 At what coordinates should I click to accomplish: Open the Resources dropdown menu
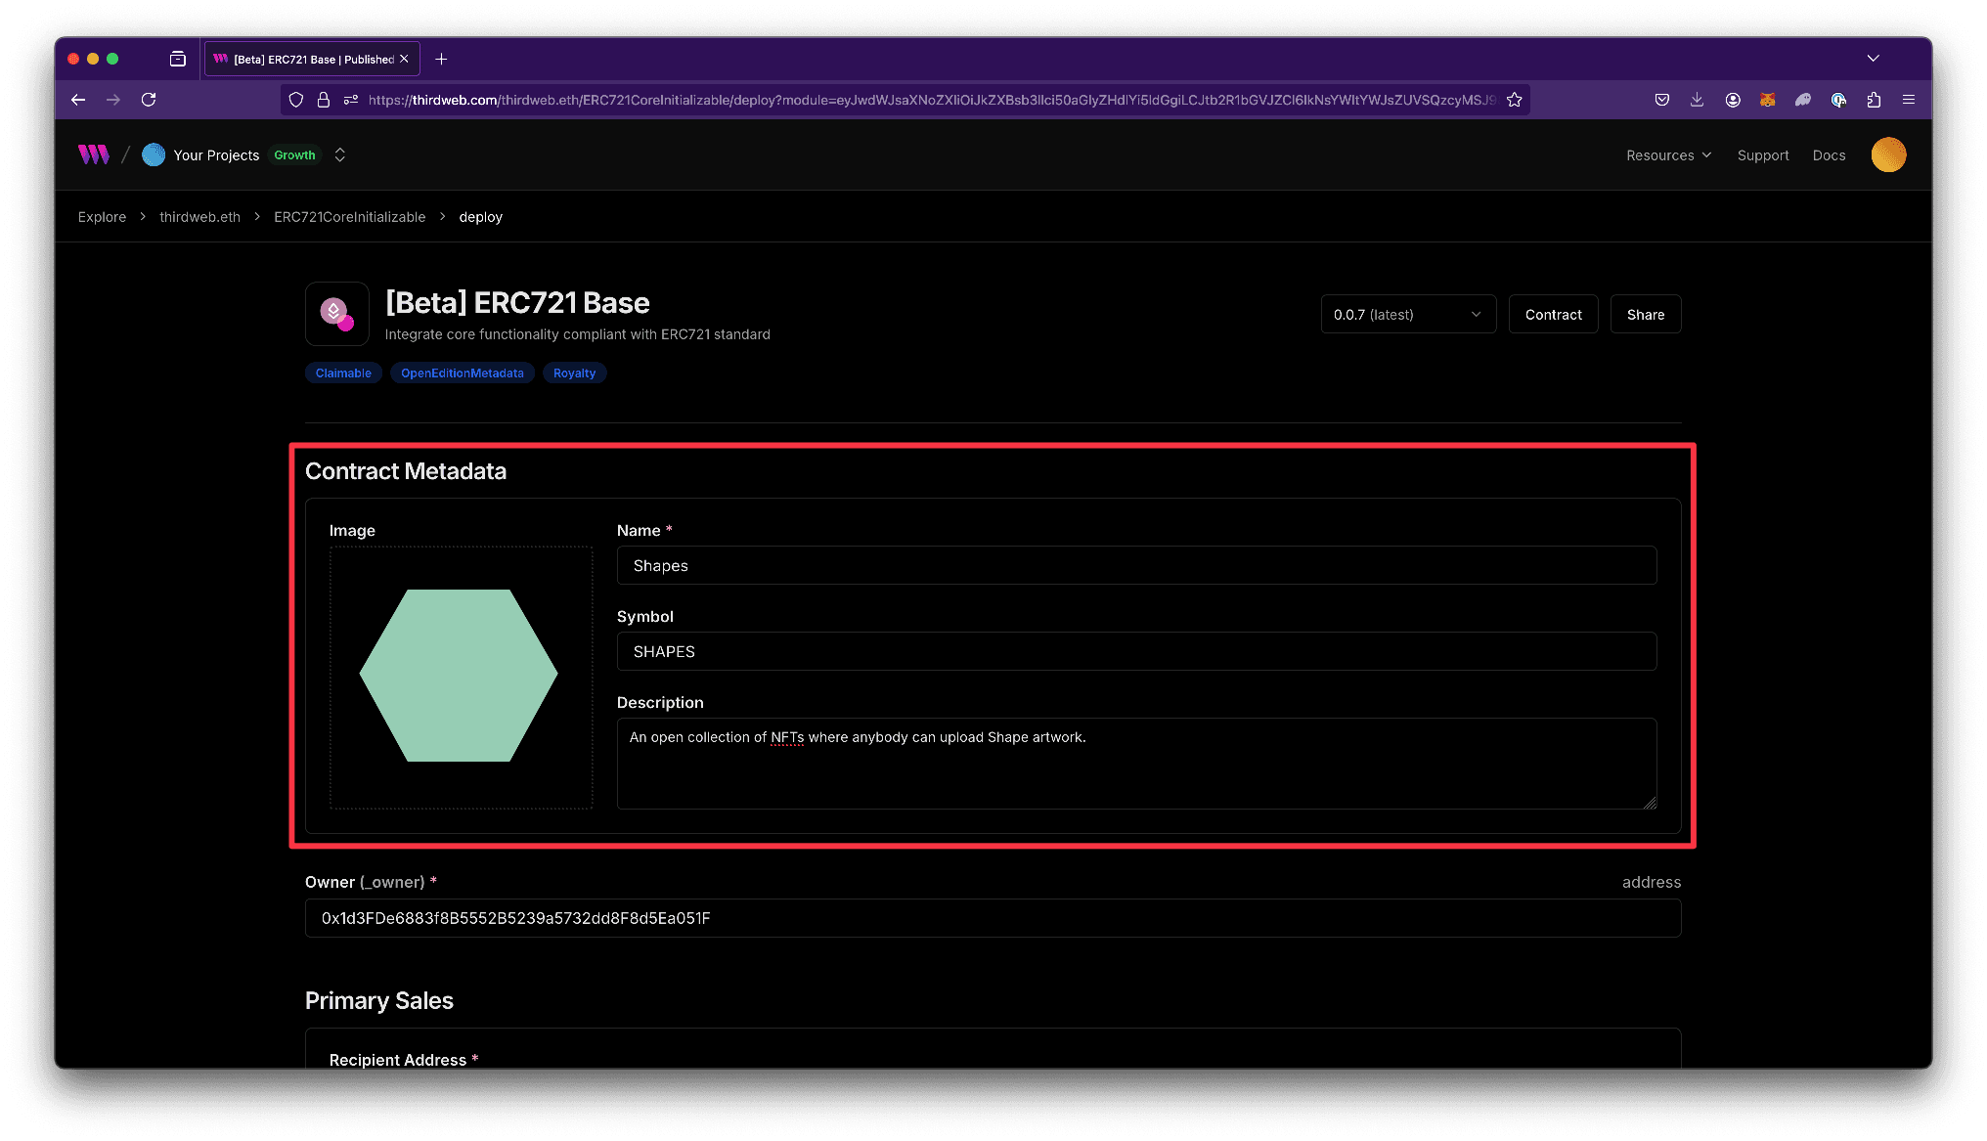pyautogui.click(x=1667, y=154)
